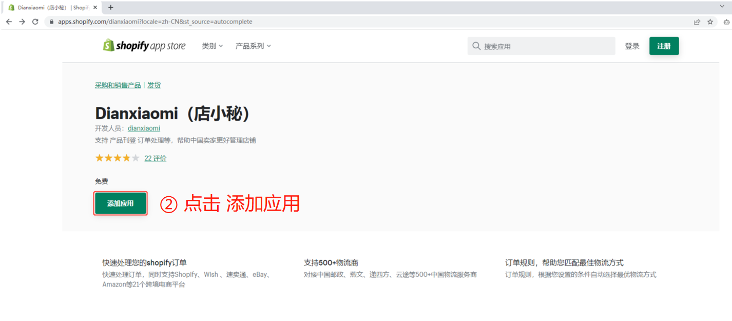The image size is (732, 321).
Task: Open the tab search chevron at top right
Action: 722,6
